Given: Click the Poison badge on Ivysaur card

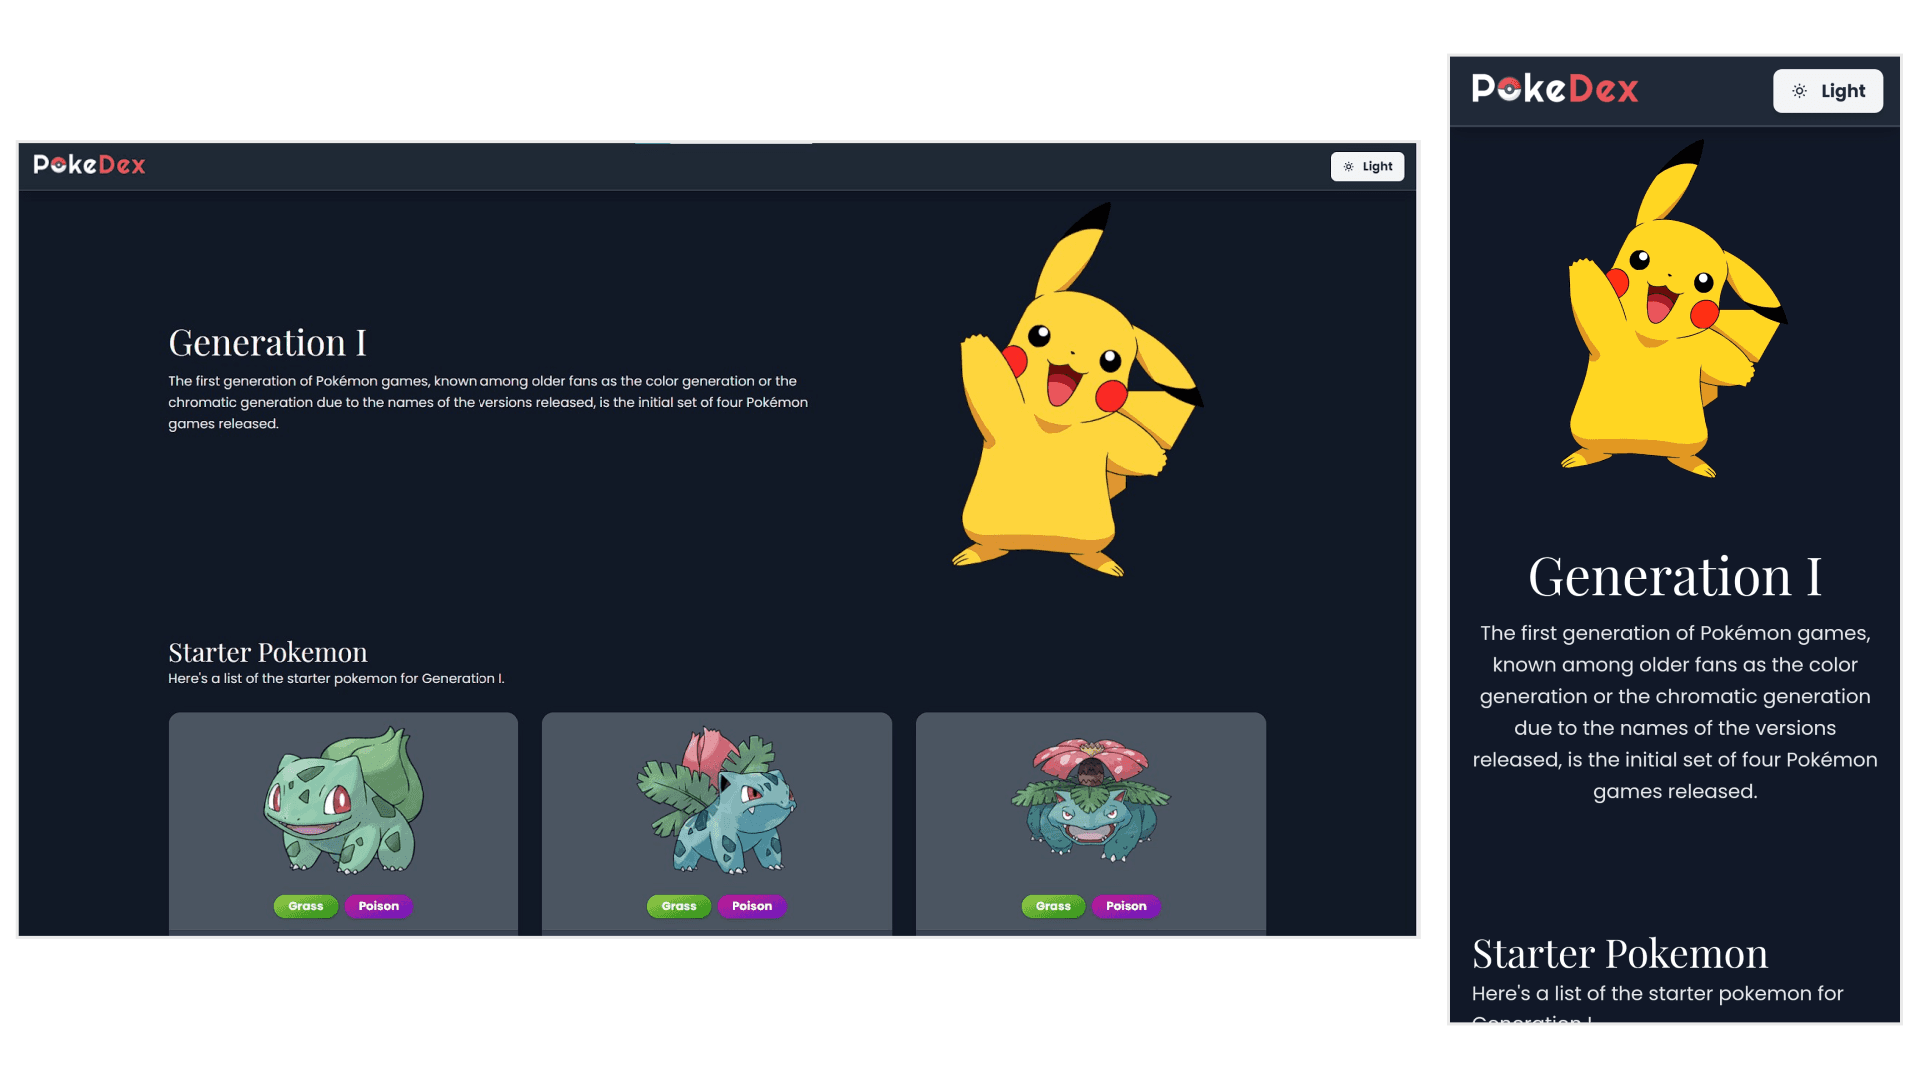Looking at the screenshot, I should pyautogui.click(x=752, y=906).
